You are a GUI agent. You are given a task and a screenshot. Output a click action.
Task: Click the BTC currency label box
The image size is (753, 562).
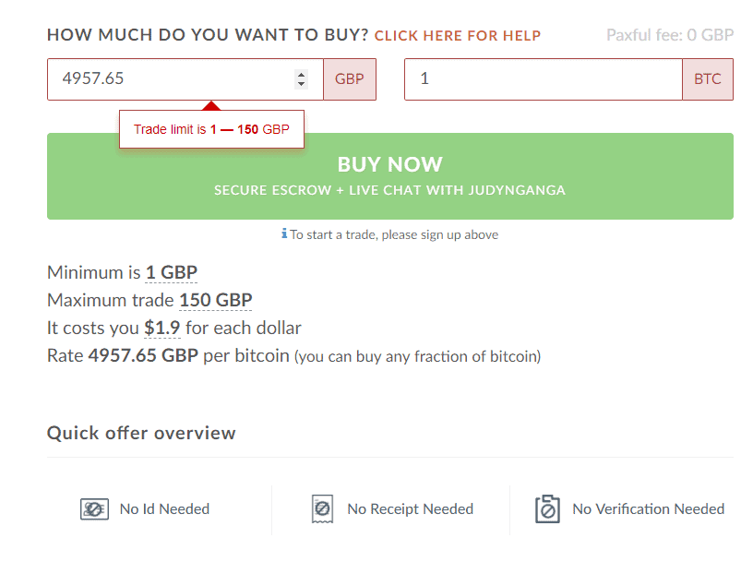coord(708,79)
